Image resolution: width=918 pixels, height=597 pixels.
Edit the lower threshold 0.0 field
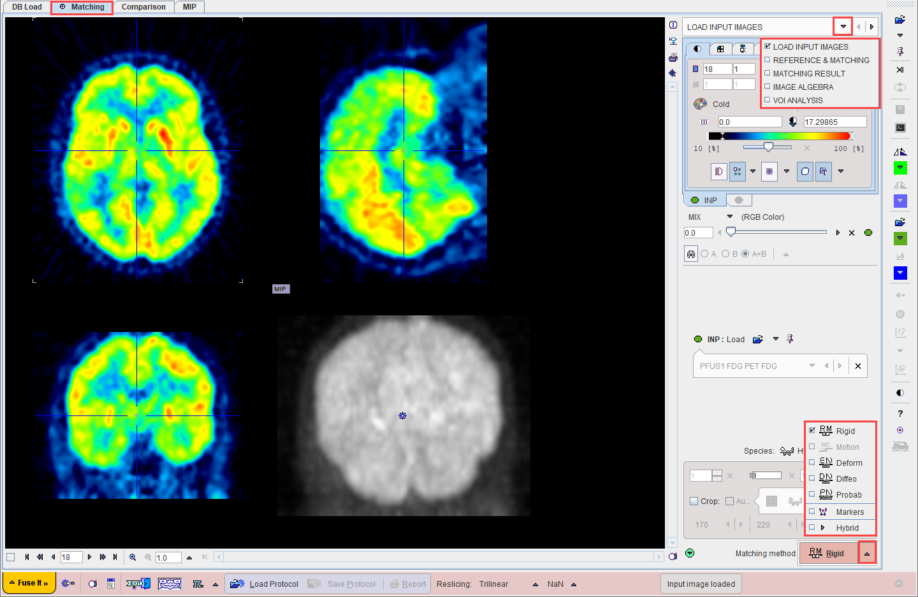750,122
